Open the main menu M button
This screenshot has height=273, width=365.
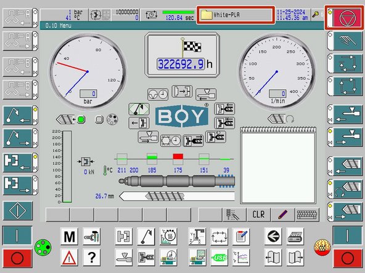point(69,236)
